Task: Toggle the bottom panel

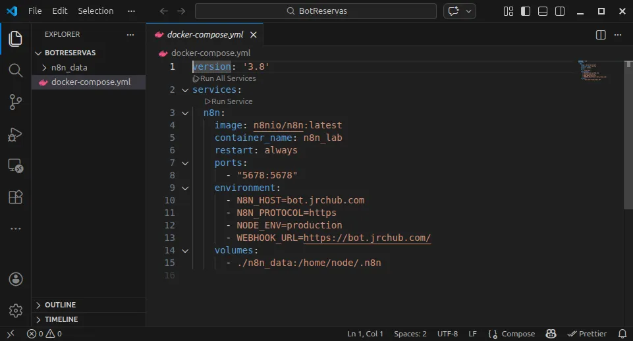Action: coord(543,11)
